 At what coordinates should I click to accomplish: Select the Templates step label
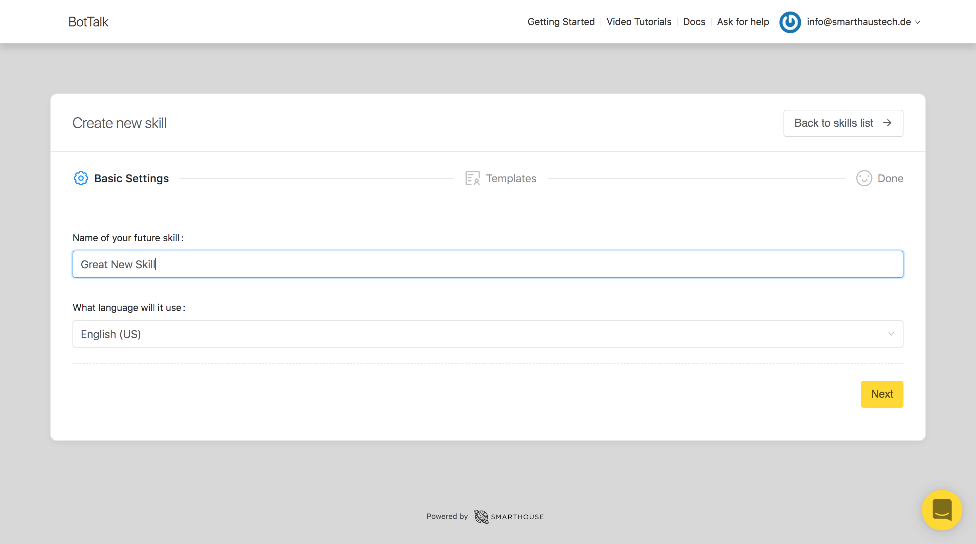click(511, 178)
